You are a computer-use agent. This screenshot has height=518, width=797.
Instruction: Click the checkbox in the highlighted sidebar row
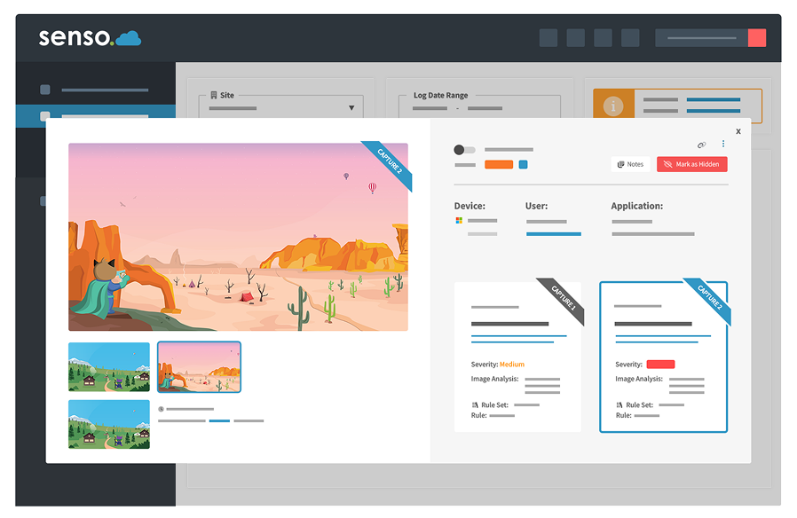tap(45, 116)
